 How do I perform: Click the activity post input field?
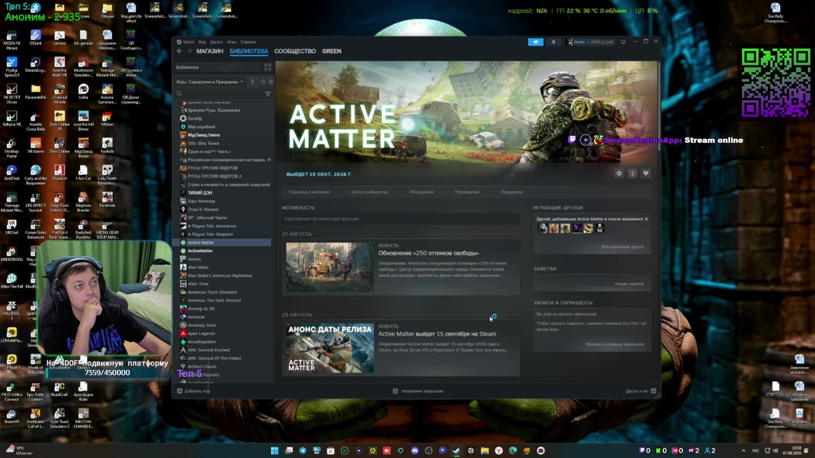[401, 219]
